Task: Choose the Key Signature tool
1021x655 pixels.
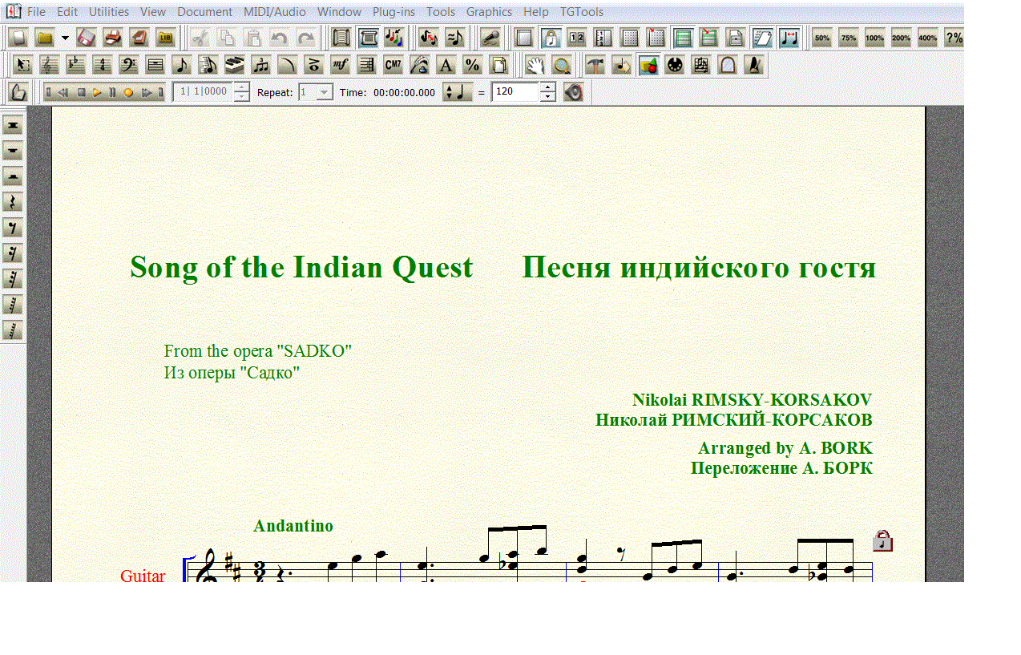Action: point(76,65)
